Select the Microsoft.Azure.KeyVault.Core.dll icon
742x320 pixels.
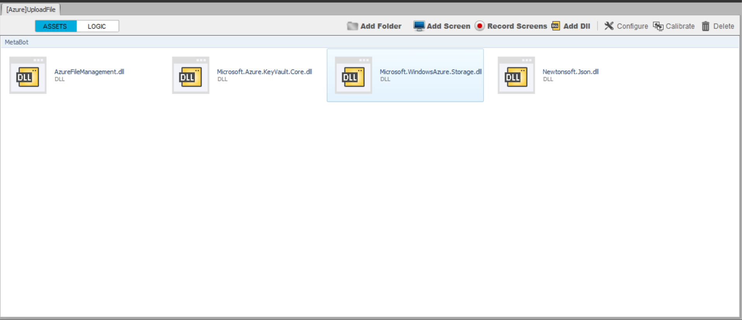tap(191, 75)
